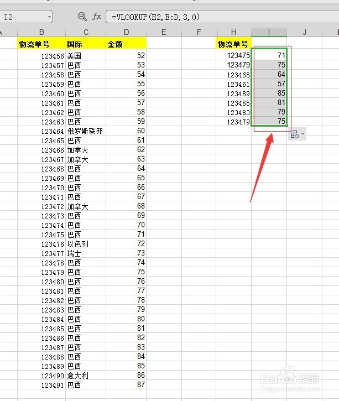The width and height of the screenshot is (339, 401).
Task: Select cell containing 瑞士
Action: [x=86, y=253]
